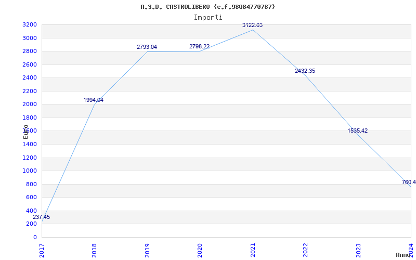This screenshot has width=416, height=260.
Task: Select the 1994.04 data label
Action: (94, 100)
